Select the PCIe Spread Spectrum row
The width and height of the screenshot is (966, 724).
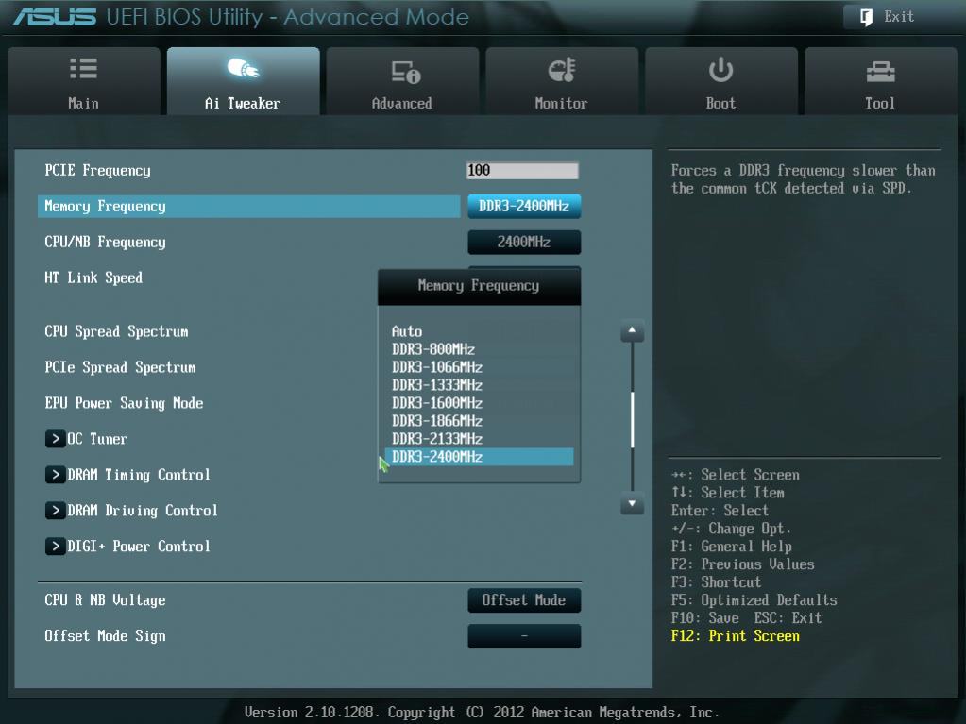click(120, 367)
